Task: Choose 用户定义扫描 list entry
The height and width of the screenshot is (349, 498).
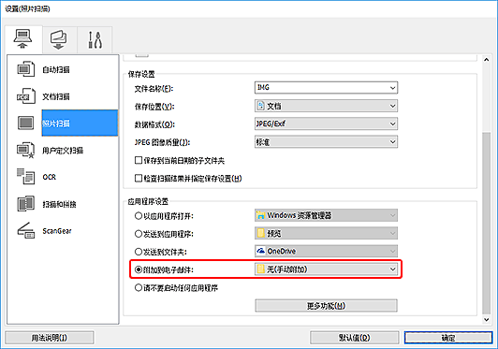Action: [x=63, y=151]
